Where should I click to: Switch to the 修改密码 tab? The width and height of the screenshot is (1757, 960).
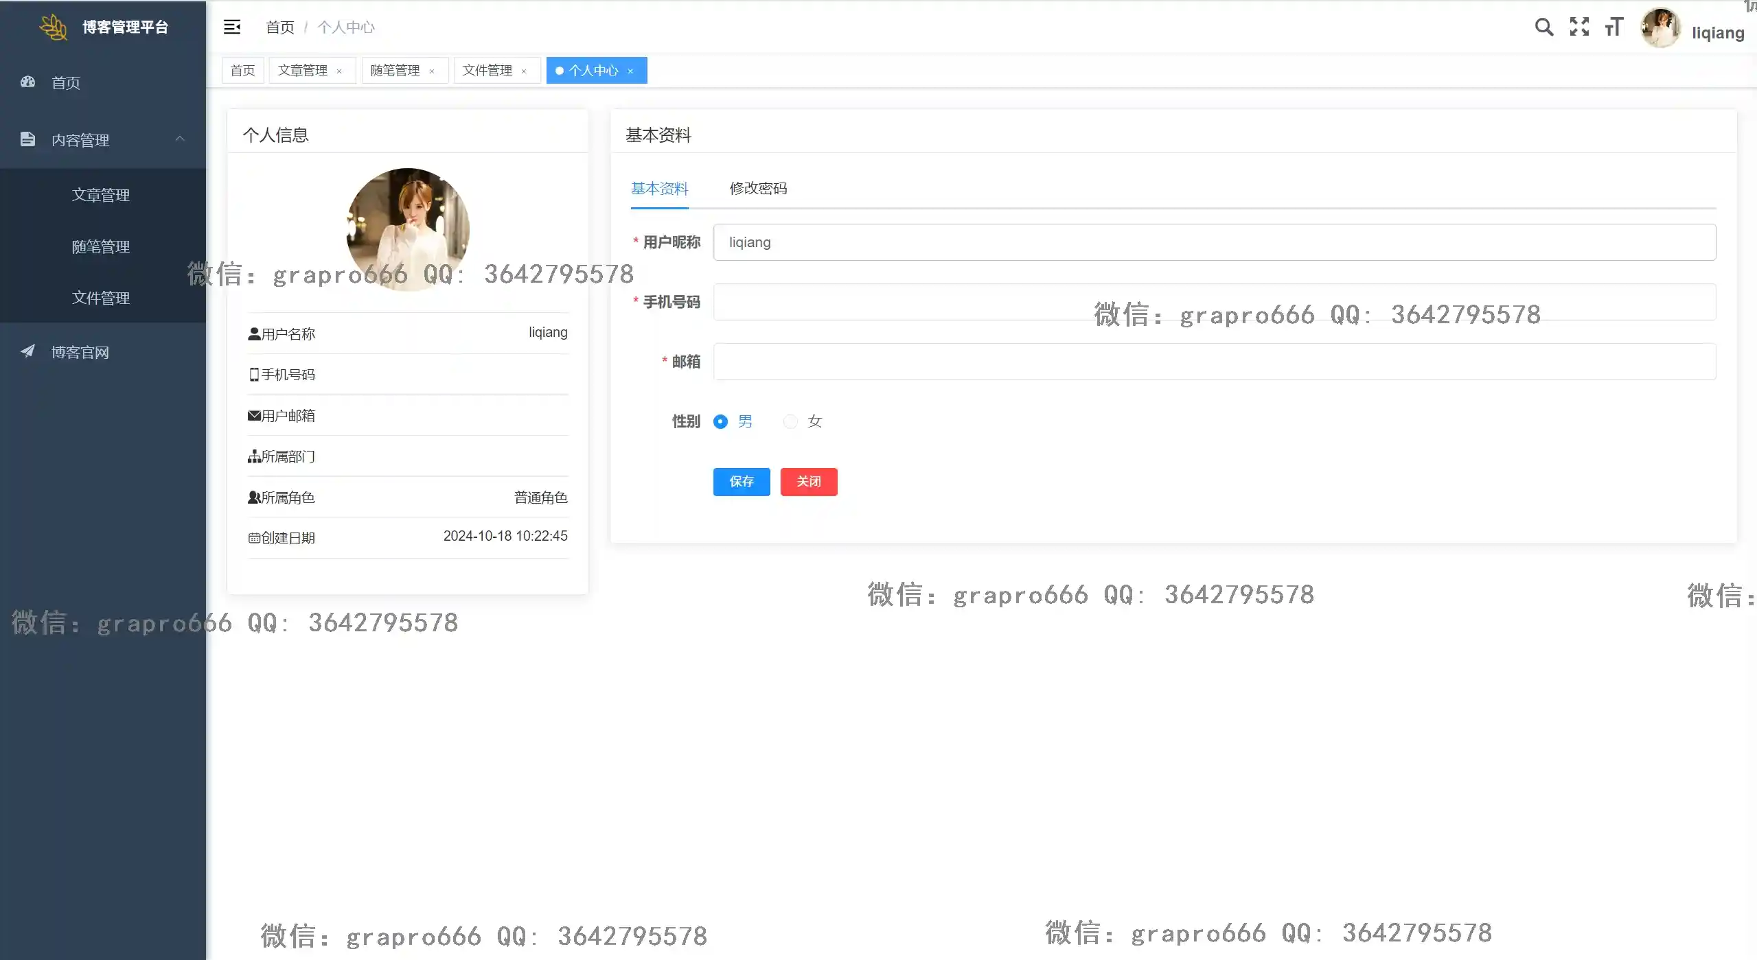[758, 188]
